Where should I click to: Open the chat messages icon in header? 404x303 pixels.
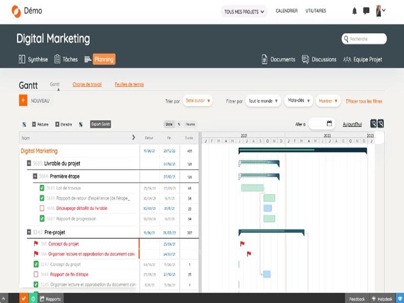coord(366,11)
